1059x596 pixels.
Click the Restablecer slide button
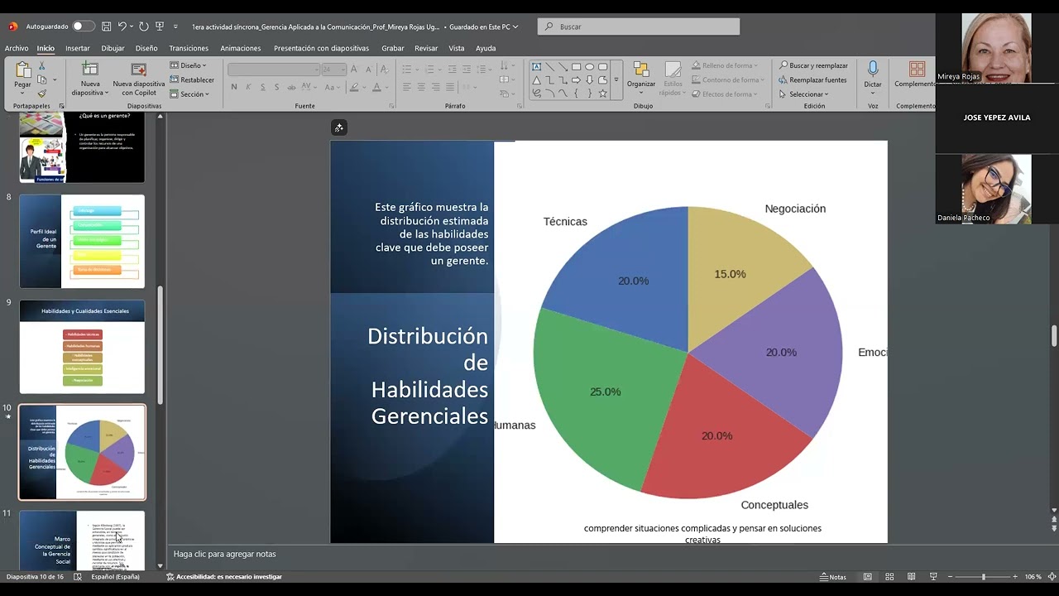[x=192, y=80]
